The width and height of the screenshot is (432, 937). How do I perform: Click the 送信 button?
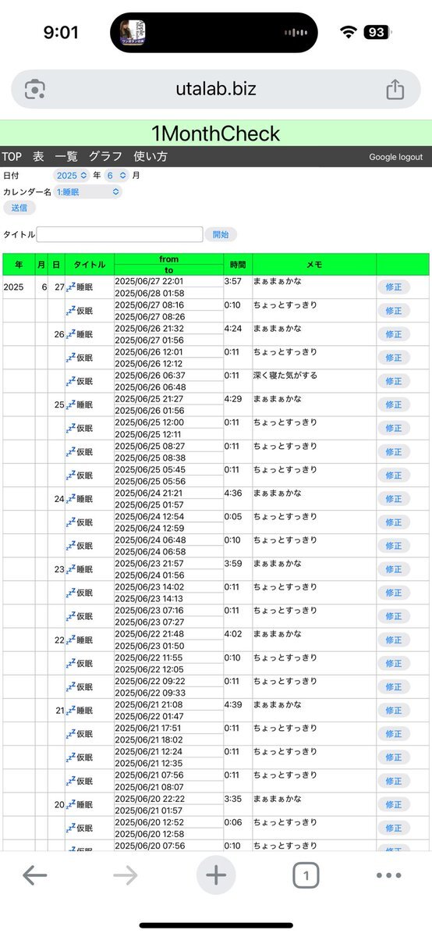pos(19,208)
